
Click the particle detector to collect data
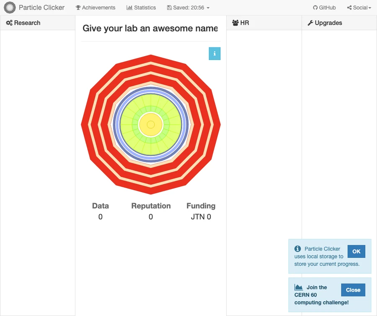point(151,125)
